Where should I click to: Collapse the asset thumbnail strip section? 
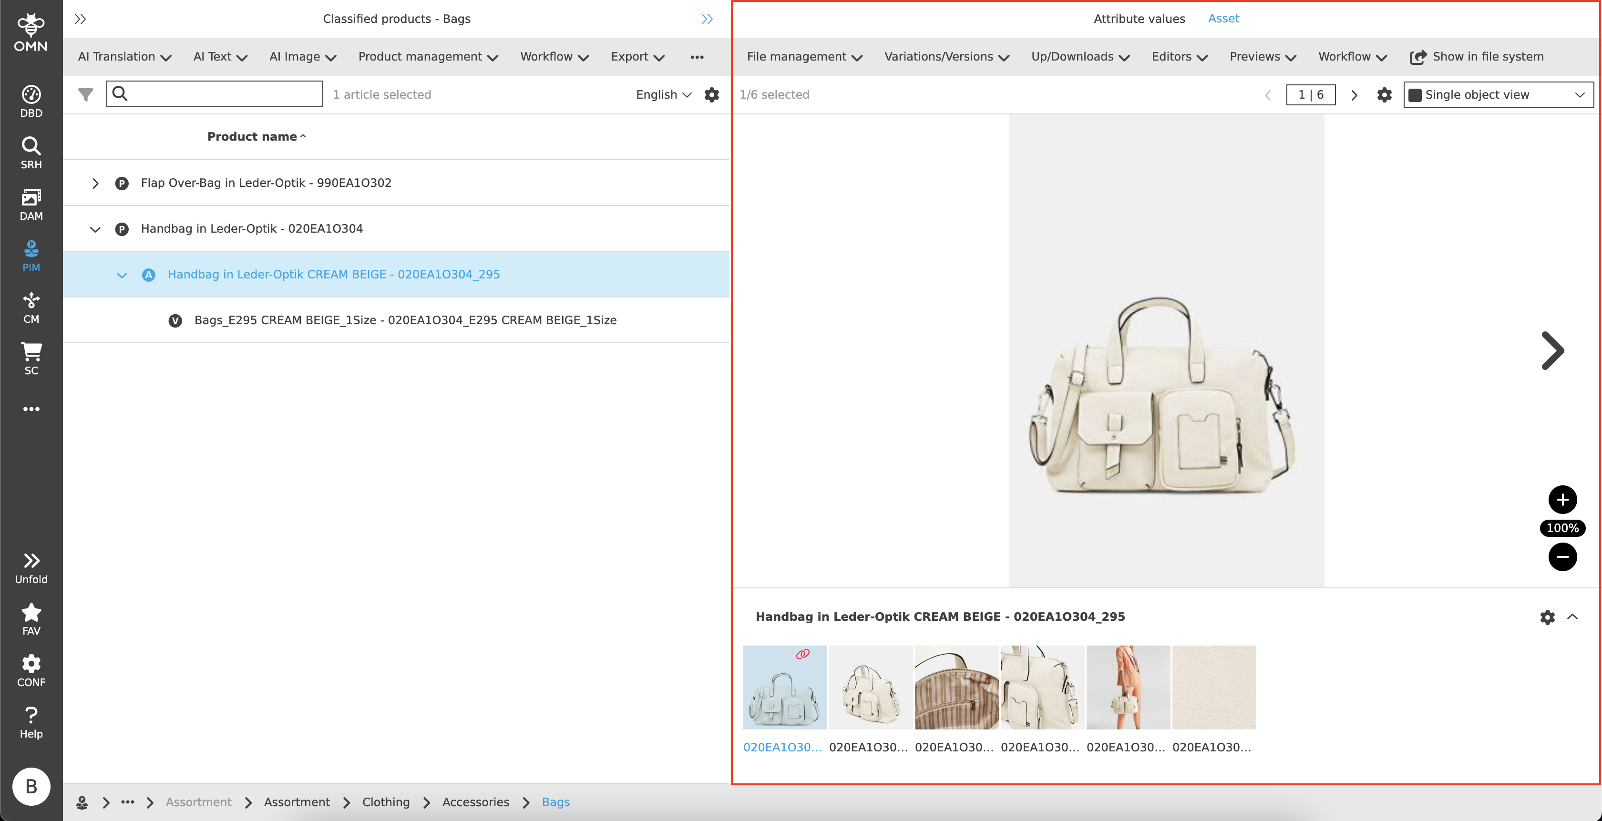pos(1572,616)
